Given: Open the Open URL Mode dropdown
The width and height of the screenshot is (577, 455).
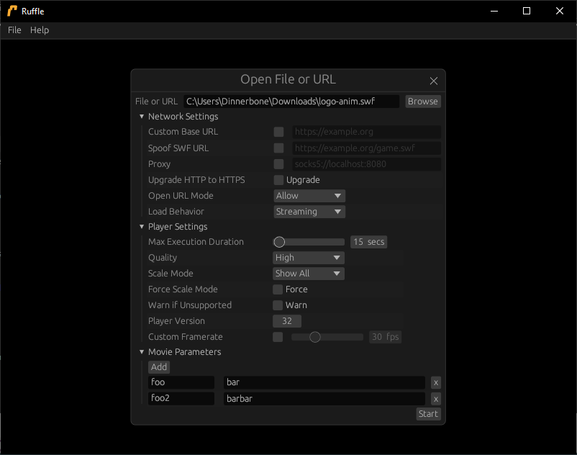Looking at the screenshot, I should (309, 196).
